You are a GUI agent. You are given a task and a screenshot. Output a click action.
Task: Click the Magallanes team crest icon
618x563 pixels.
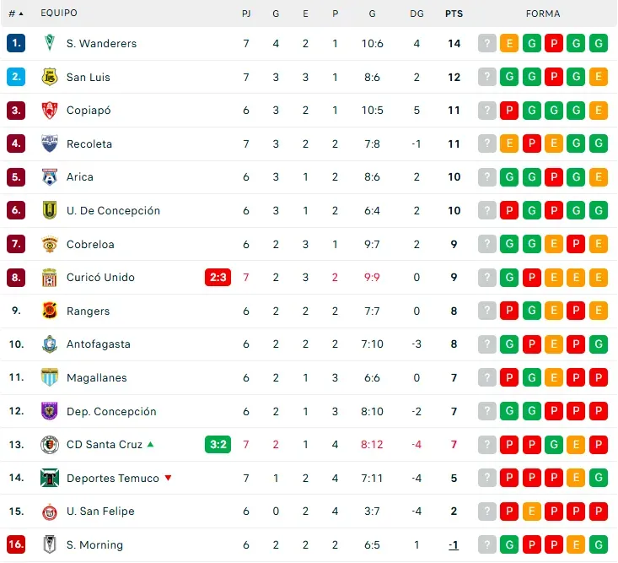(50, 377)
